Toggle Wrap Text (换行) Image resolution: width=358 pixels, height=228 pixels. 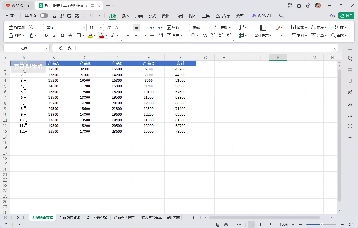click(173, 27)
